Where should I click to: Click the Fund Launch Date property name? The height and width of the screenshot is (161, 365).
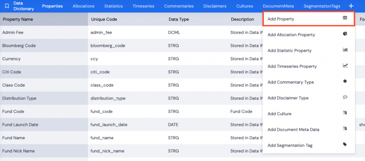(x=20, y=124)
